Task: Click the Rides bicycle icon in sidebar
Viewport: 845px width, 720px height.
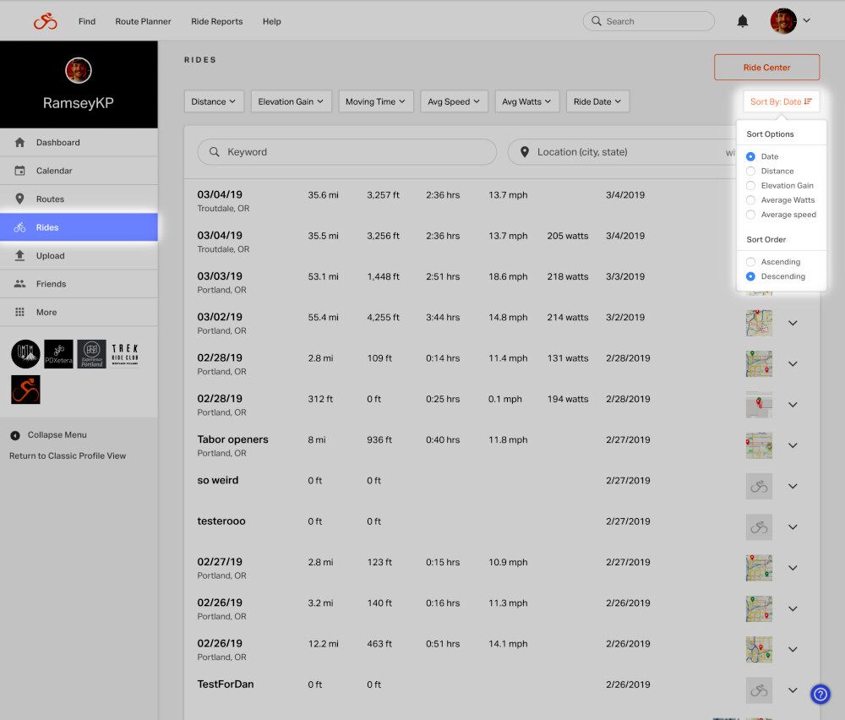Action: 20,227
